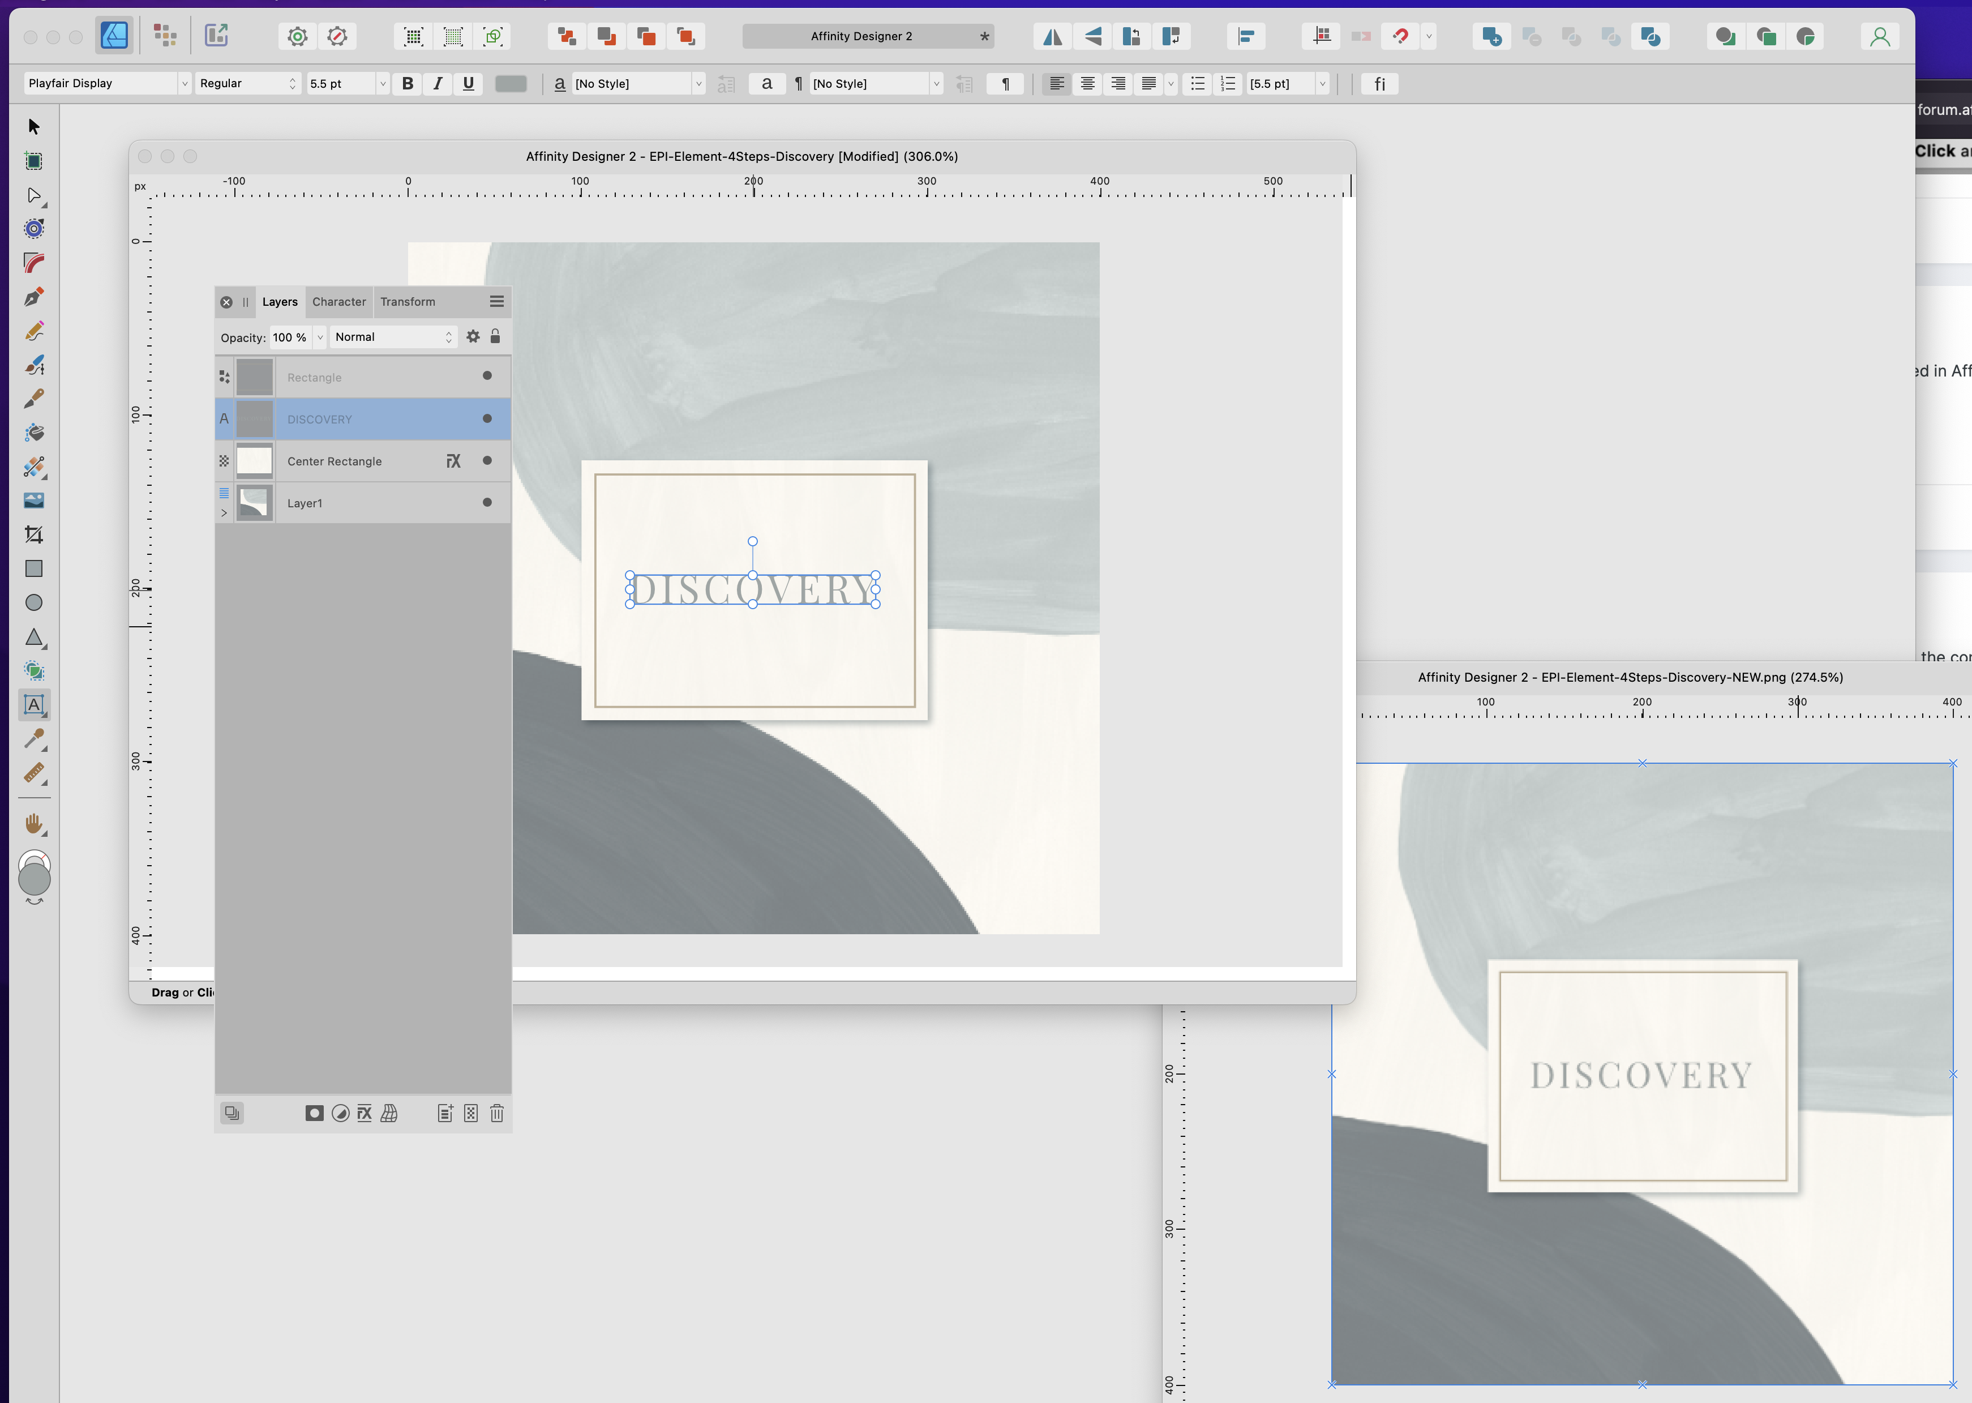Switch to the Character tab
Image resolution: width=1972 pixels, height=1403 pixels.
pyautogui.click(x=338, y=302)
